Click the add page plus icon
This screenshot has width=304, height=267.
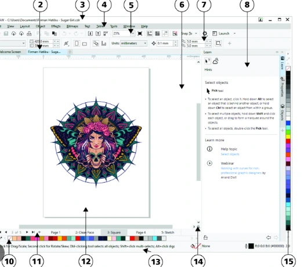click(39, 232)
